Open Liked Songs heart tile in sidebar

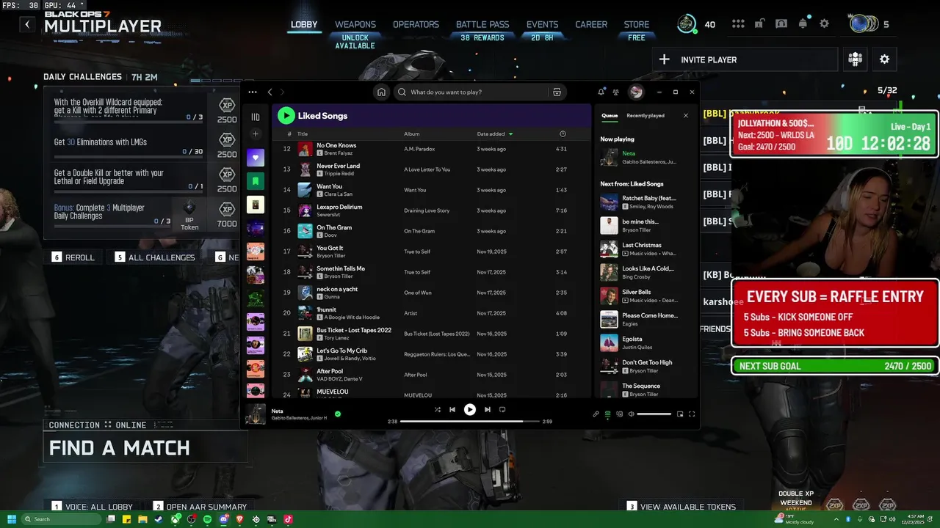256,158
